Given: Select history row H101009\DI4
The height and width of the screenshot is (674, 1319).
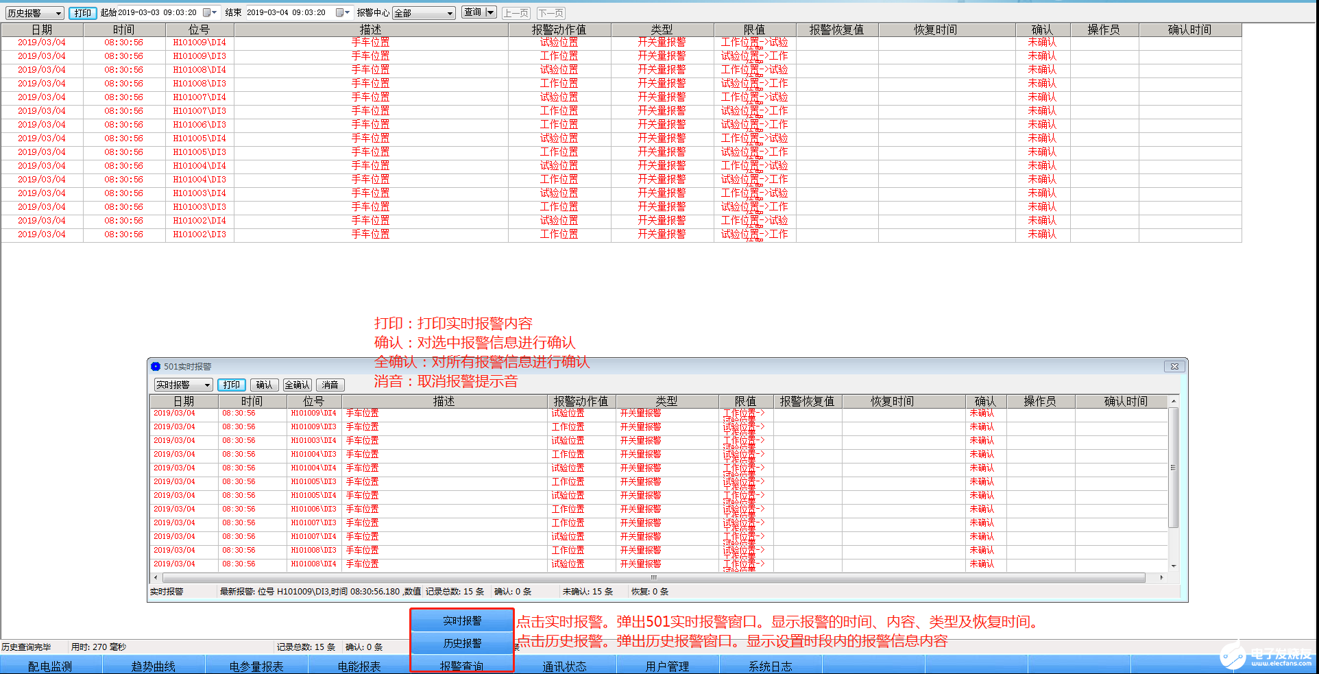Looking at the screenshot, I should click(x=621, y=43).
